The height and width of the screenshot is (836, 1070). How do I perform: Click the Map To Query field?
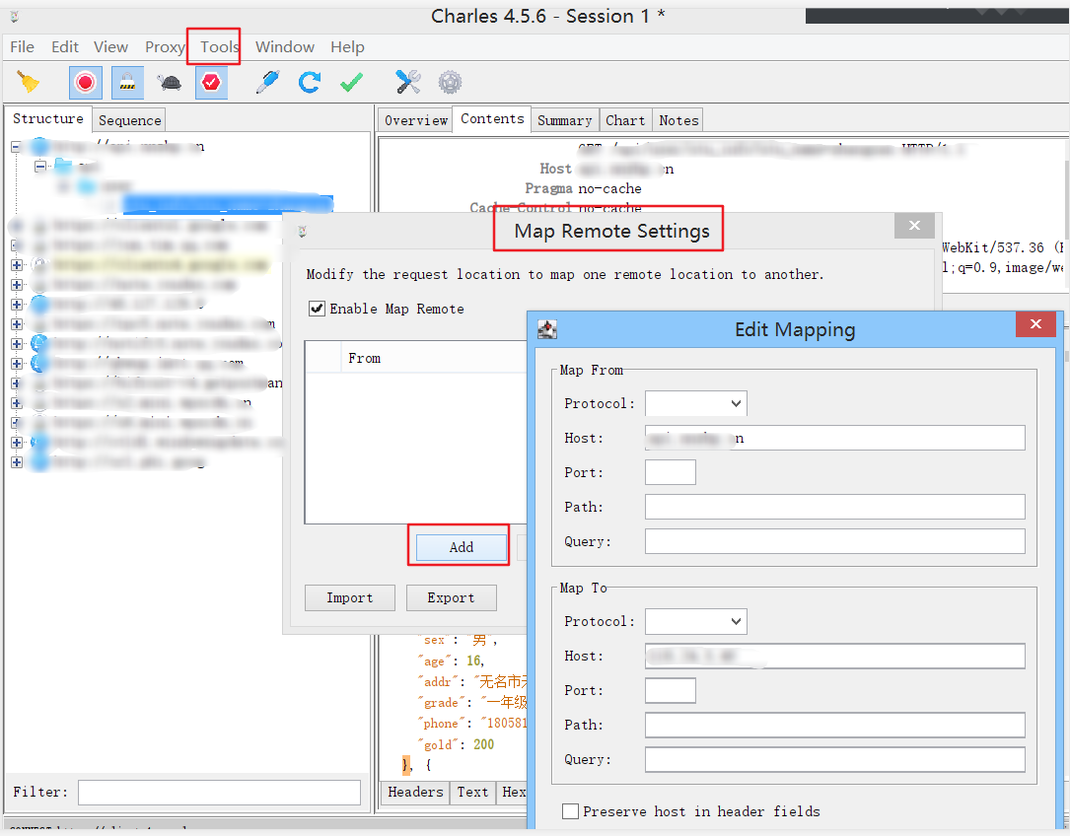pyautogui.click(x=834, y=759)
